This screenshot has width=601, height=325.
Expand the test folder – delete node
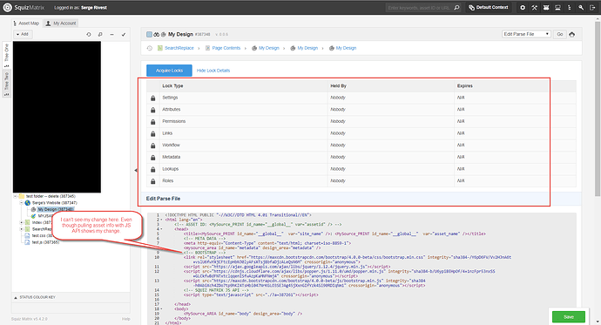(16, 196)
